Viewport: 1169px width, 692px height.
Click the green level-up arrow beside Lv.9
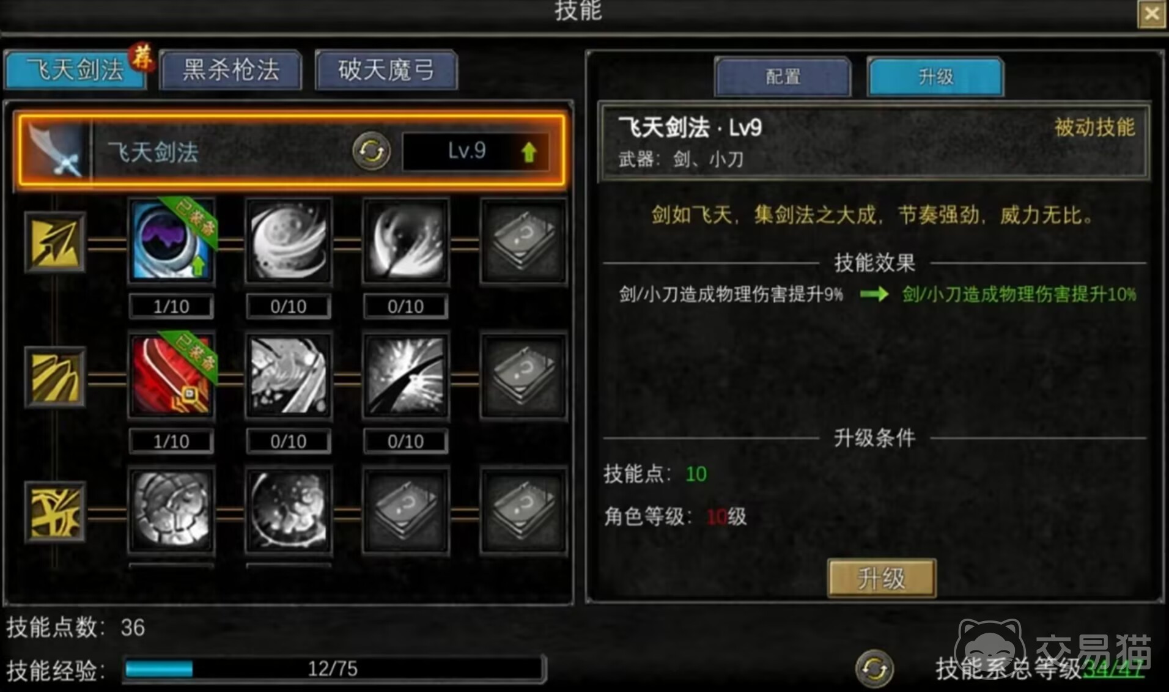(529, 152)
